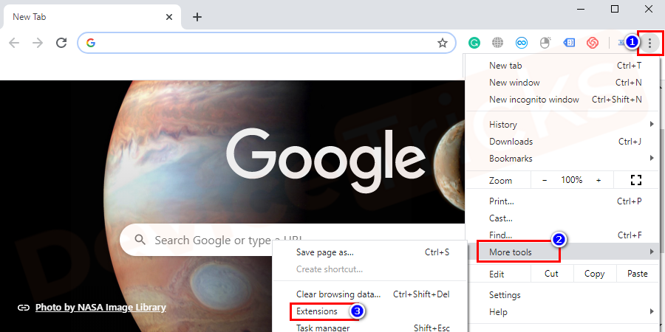Open Task manager from submenu
Image resolution: width=665 pixels, height=332 pixels.
click(x=369, y=328)
